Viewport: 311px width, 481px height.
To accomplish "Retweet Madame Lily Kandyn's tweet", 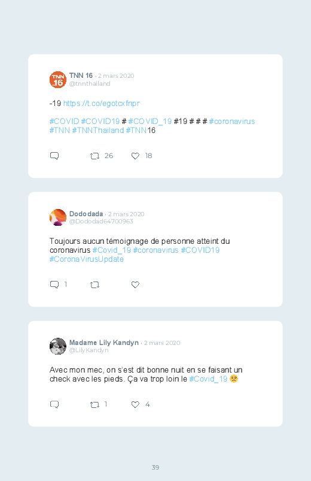I will 94,405.
